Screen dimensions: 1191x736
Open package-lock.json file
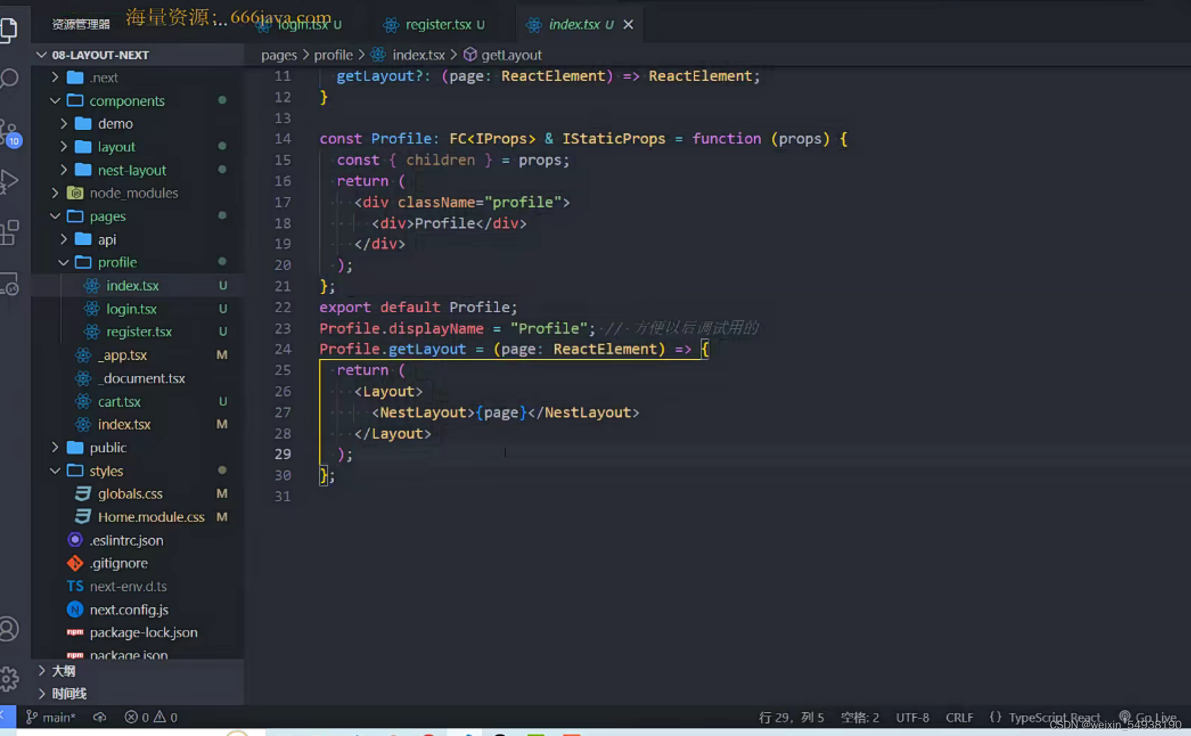point(137,633)
